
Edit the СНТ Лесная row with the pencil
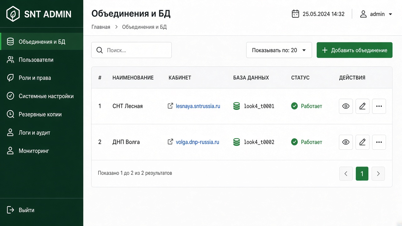362,106
